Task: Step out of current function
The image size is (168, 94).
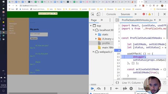Action: click(111, 89)
